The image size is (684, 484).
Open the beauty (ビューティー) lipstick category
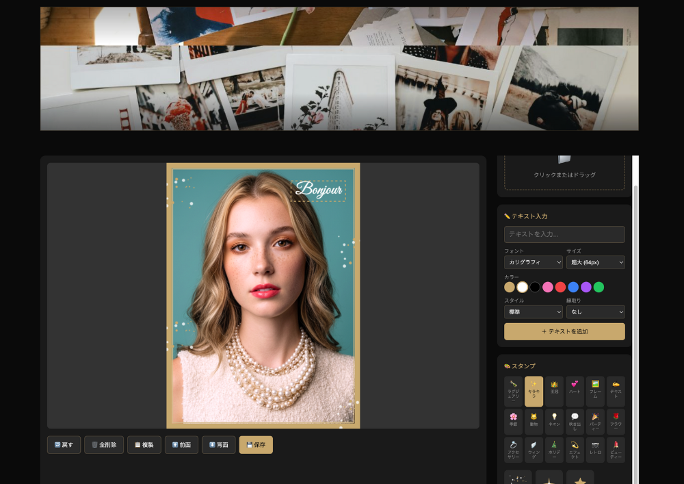coord(616,450)
